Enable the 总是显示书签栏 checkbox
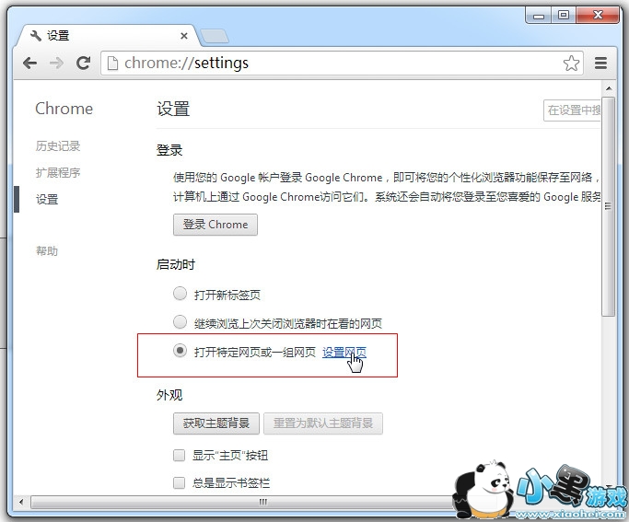 (x=179, y=482)
